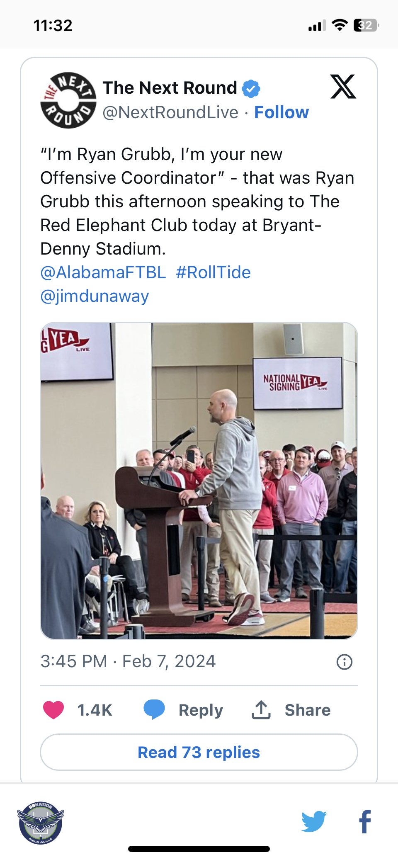
Task: Open the @AlabamaFTBL mention
Action: [103, 272]
